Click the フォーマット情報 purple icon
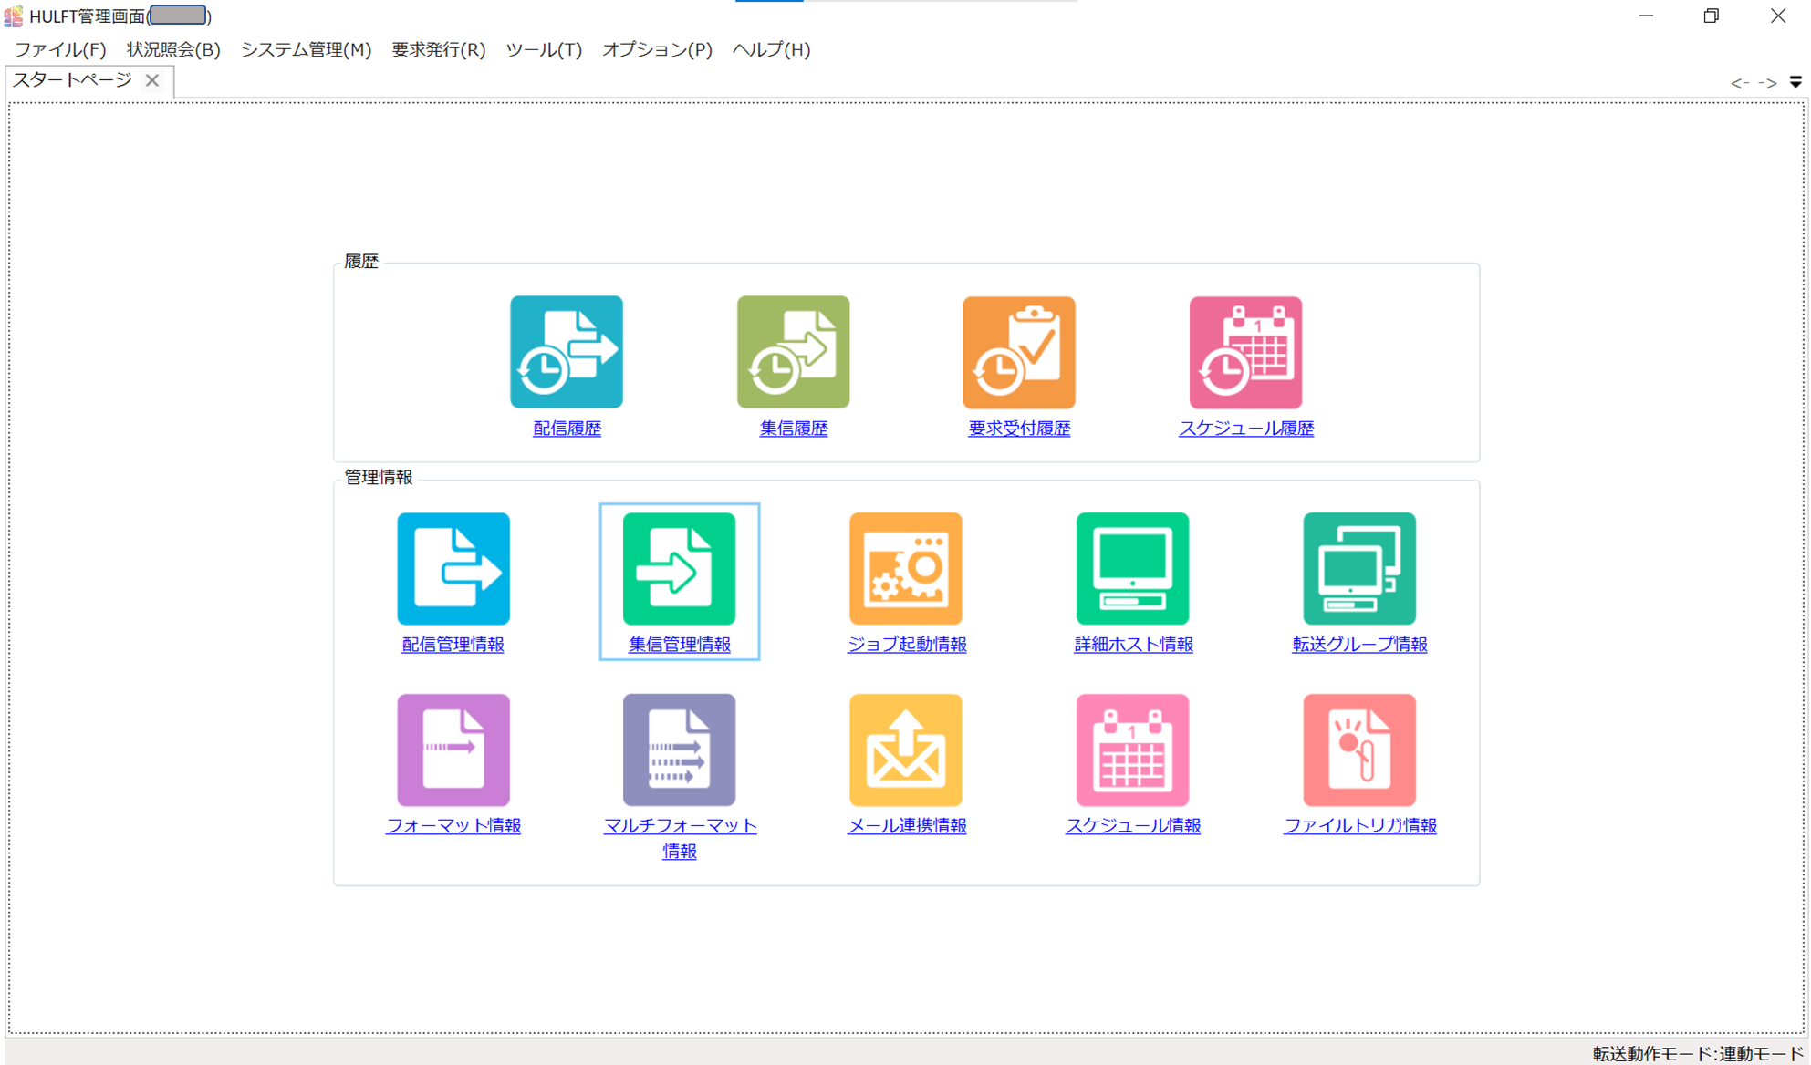Screen dimensions: 1811x1065 tap(453, 750)
